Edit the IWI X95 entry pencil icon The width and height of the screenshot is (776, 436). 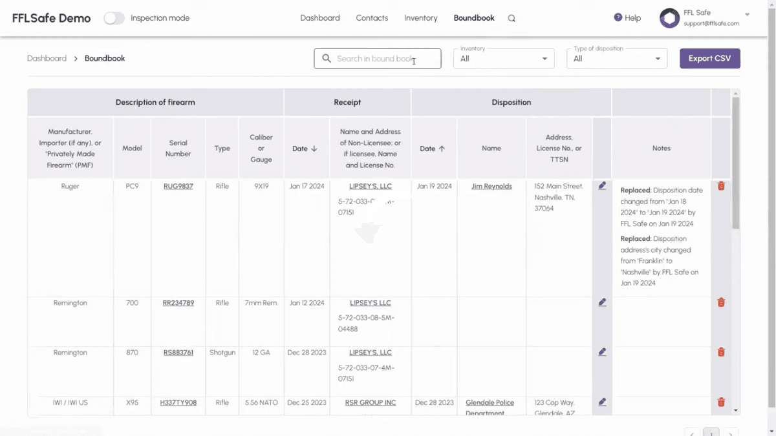coord(602,402)
